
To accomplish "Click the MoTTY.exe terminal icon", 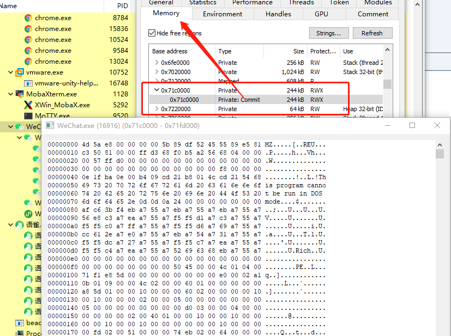I will (28, 116).
